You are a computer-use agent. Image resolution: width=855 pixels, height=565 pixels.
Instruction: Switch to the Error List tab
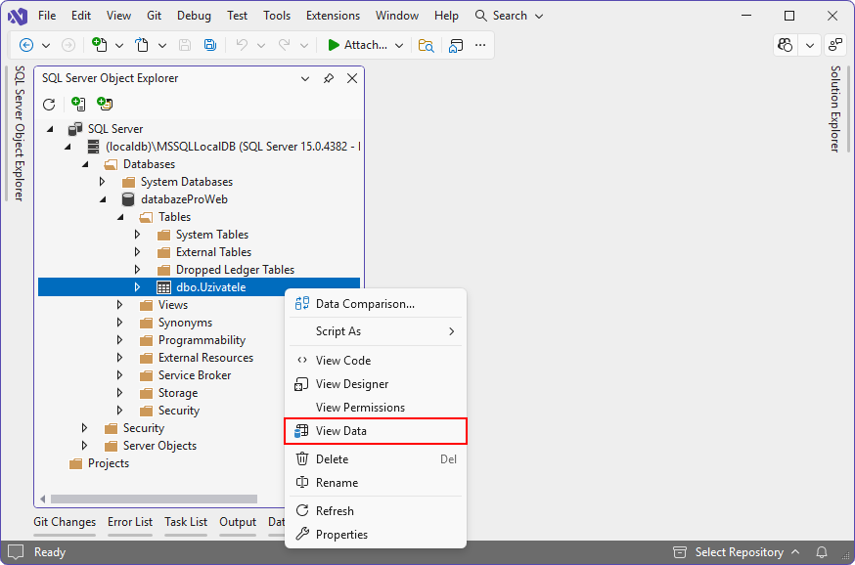pos(130,522)
